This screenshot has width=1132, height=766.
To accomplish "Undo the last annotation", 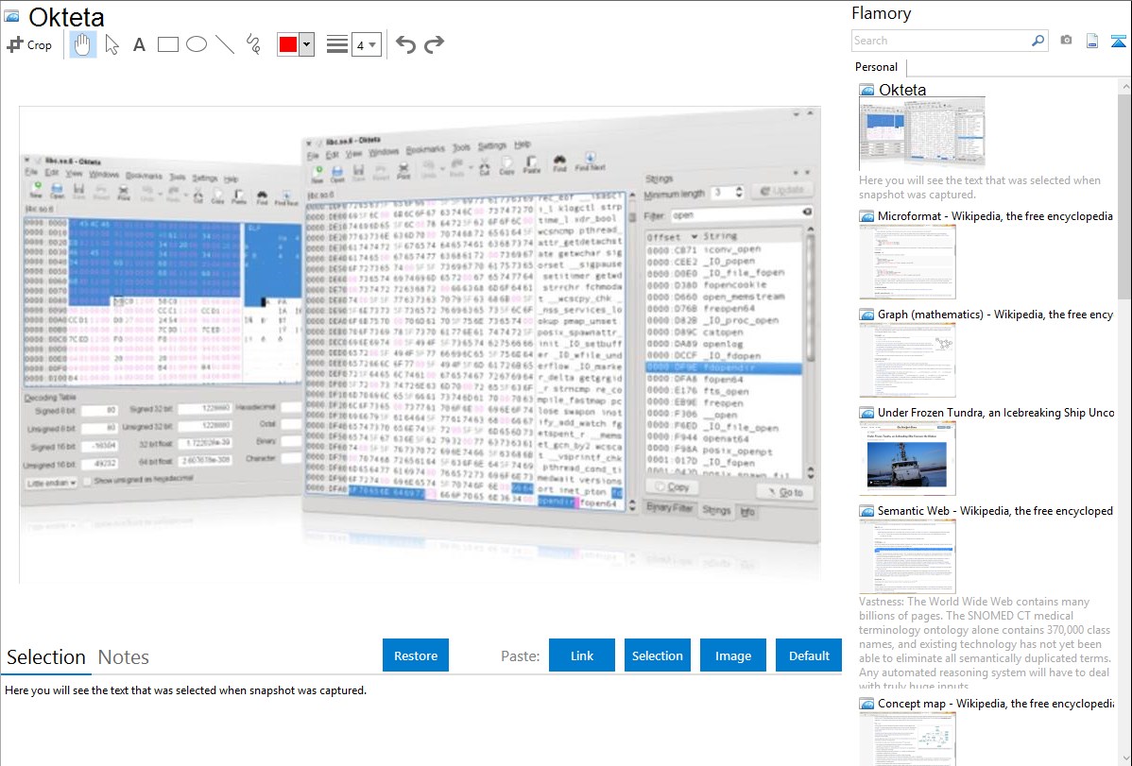I will click(x=405, y=44).
